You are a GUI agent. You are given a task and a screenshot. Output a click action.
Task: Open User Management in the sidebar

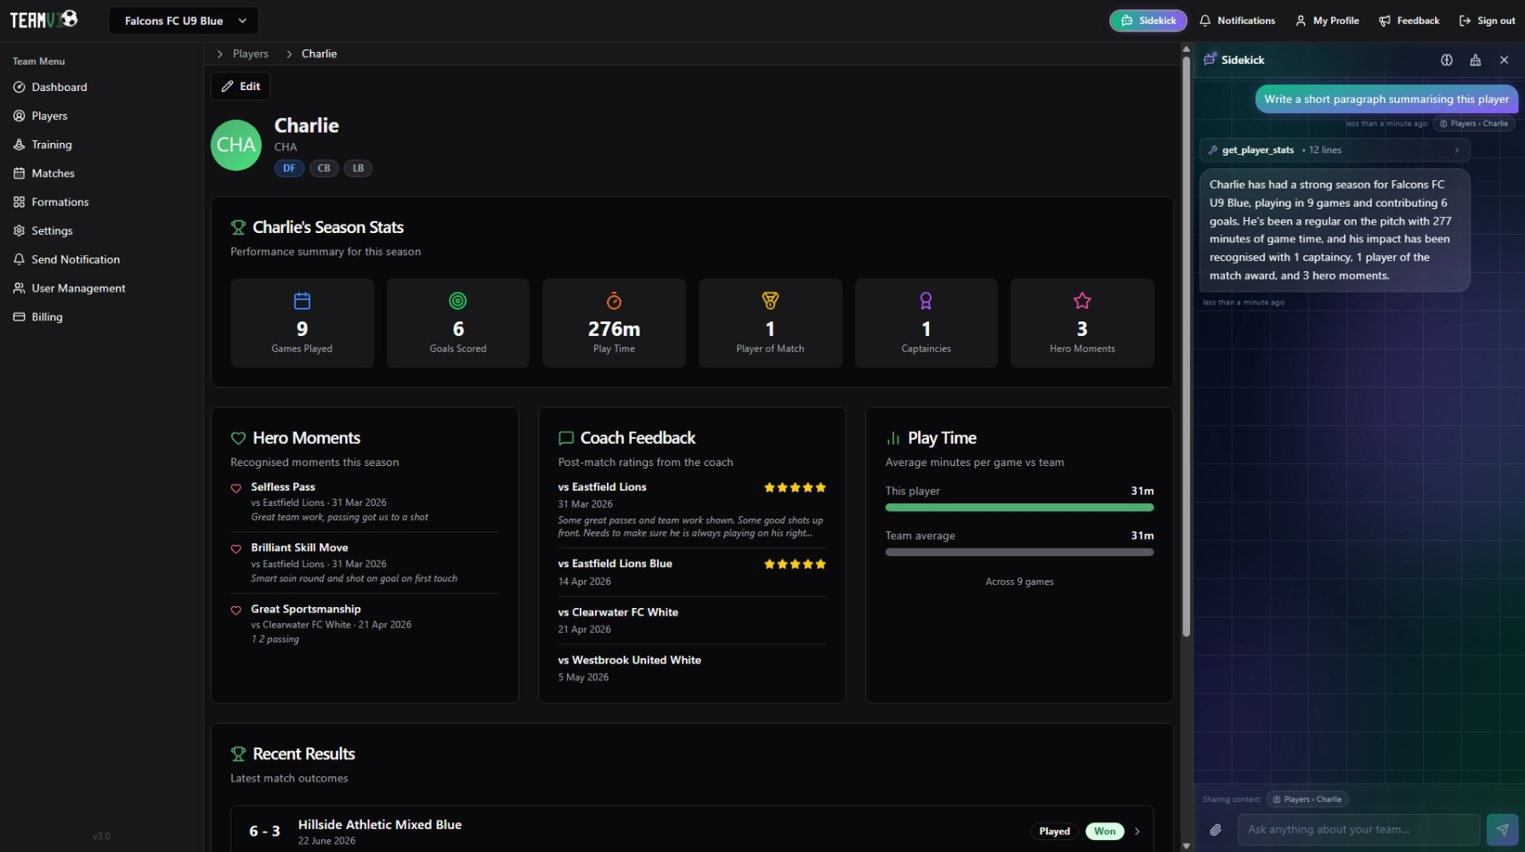[78, 288]
